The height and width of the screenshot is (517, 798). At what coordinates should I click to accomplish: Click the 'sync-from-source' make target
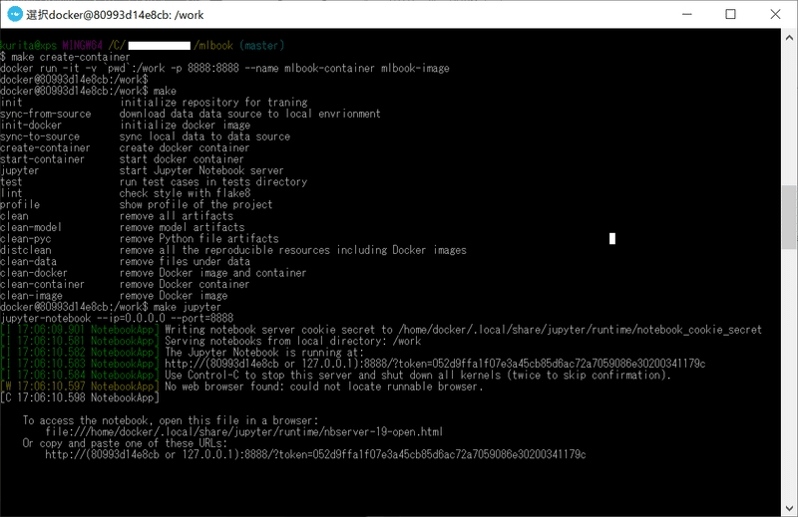[x=45, y=114]
